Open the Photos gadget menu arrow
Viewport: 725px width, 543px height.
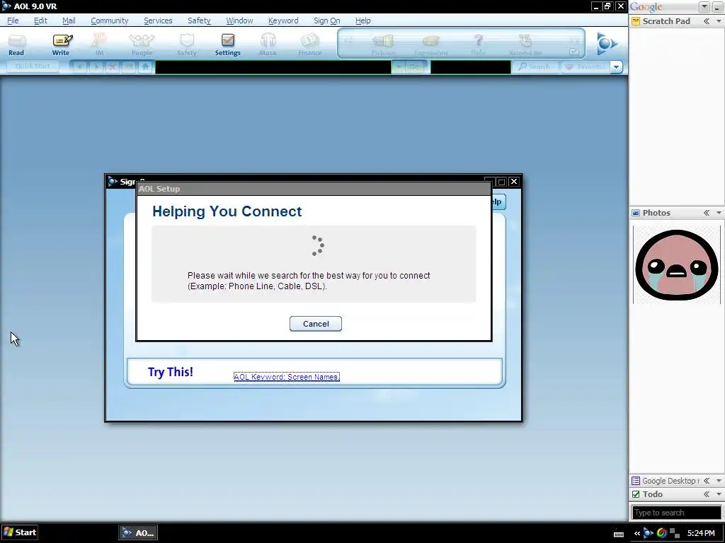click(x=719, y=213)
